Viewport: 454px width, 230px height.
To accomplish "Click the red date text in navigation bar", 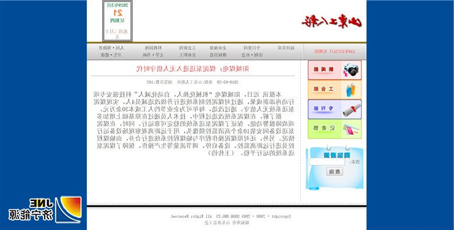I will click(335, 51).
